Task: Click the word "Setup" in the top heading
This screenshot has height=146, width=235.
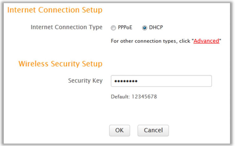Action: (93, 10)
